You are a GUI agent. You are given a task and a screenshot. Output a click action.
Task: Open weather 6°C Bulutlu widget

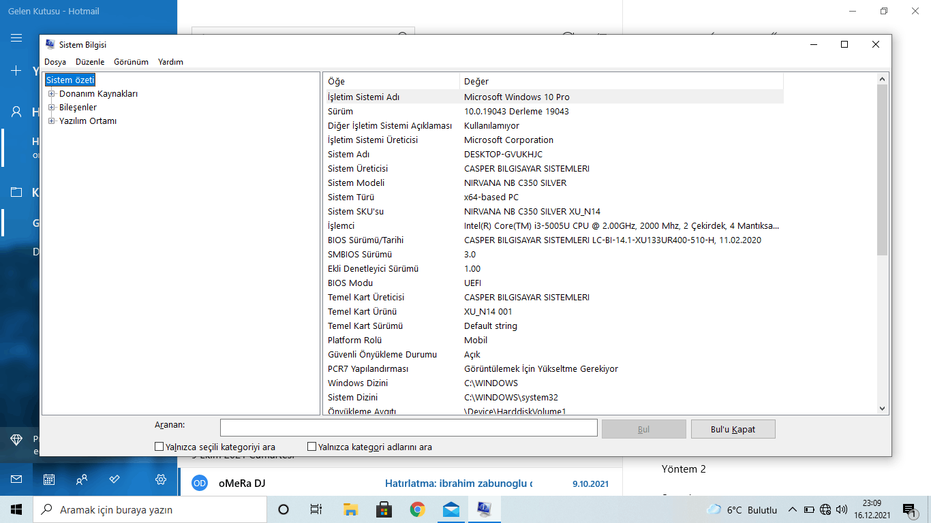click(742, 509)
